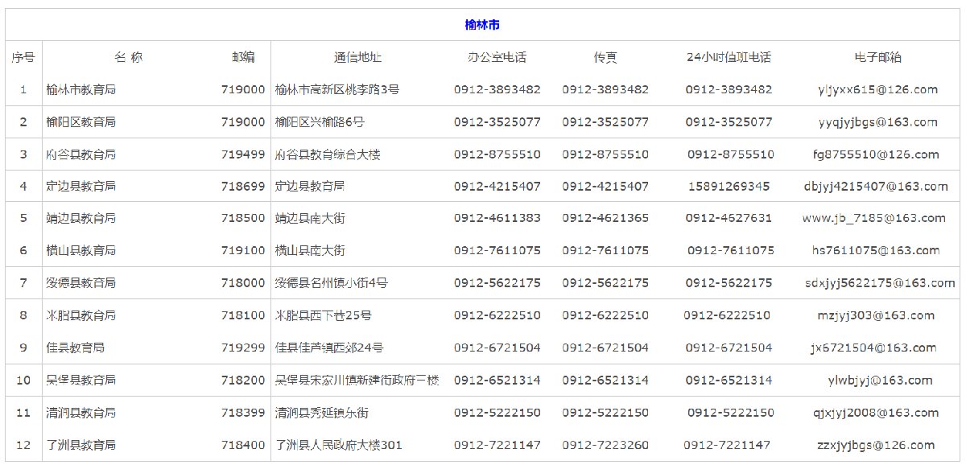This screenshot has width=966, height=469.
Task: Click the email yyqjyjbgs@163.com
Action: [x=877, y=121]
